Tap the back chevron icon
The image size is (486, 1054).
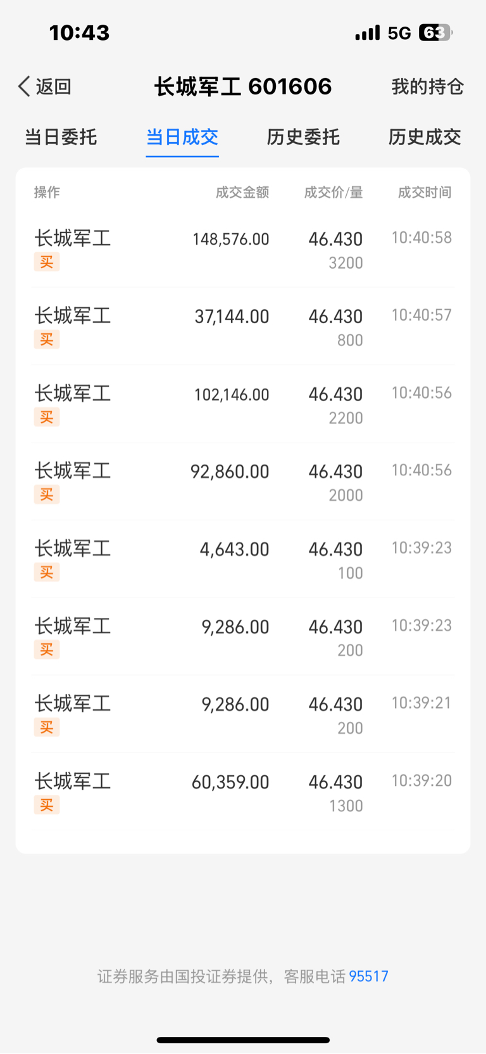(24, 86)
